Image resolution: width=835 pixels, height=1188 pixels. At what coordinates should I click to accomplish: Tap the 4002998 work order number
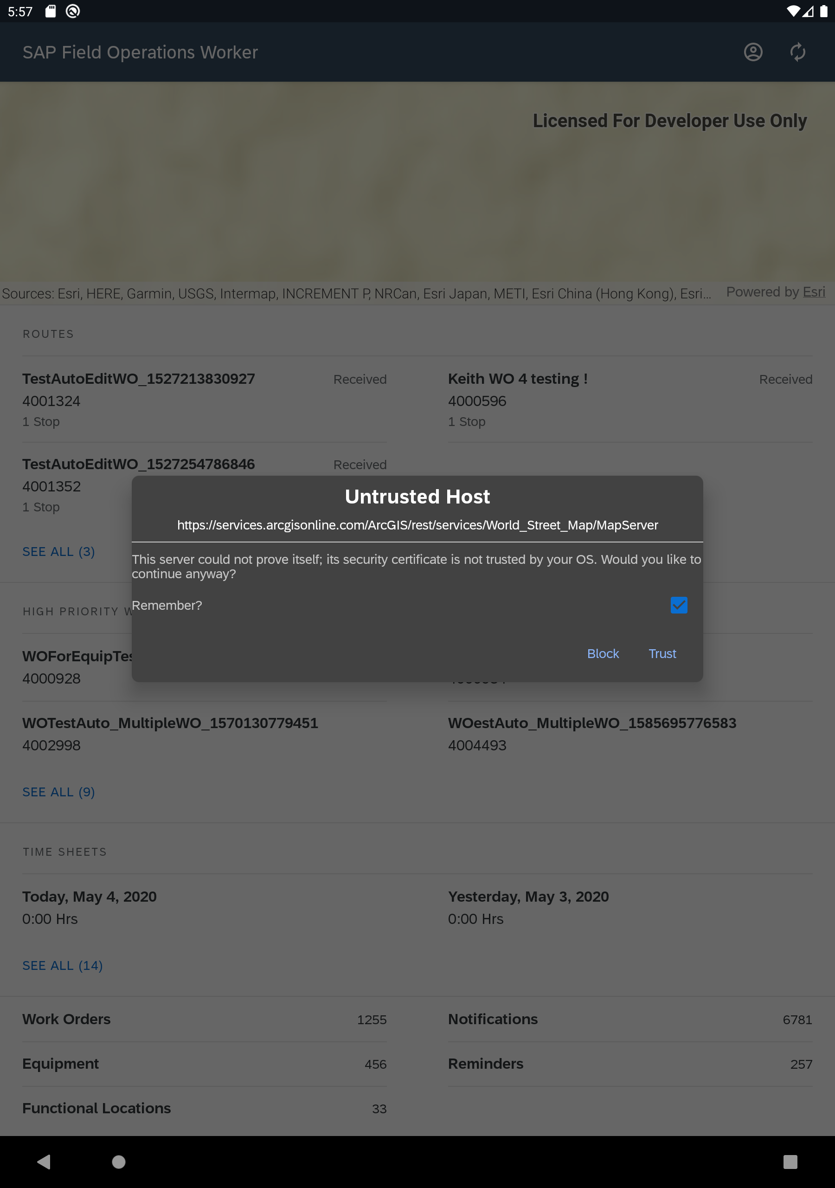tap(51, 745)
